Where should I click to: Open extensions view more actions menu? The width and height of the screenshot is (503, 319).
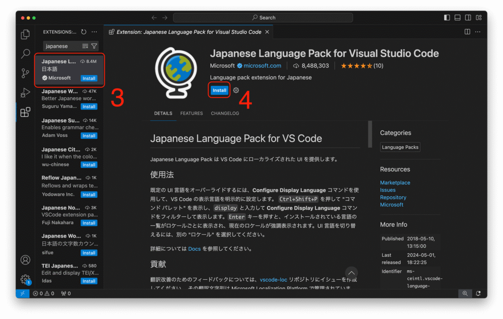pos(94,32)
